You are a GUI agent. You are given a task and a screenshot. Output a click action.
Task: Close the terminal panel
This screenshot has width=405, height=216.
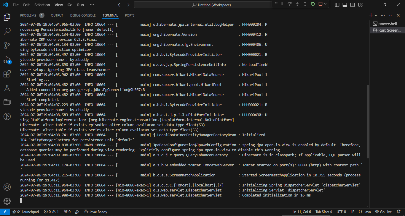tap(398, 15)
